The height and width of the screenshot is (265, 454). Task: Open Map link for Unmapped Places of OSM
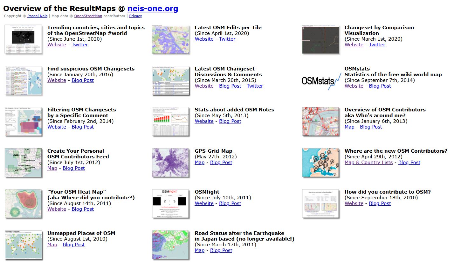tap(52, 245)
